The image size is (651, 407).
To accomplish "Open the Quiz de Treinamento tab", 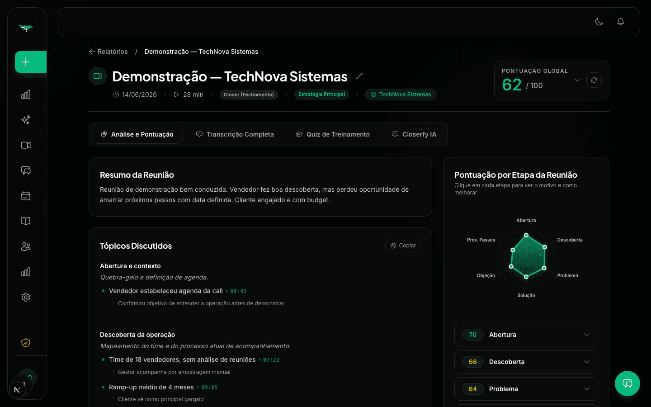I will tap(333, 134).
